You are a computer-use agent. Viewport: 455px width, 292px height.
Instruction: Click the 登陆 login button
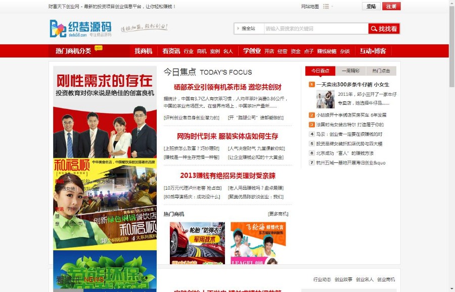tap(371, 7)
